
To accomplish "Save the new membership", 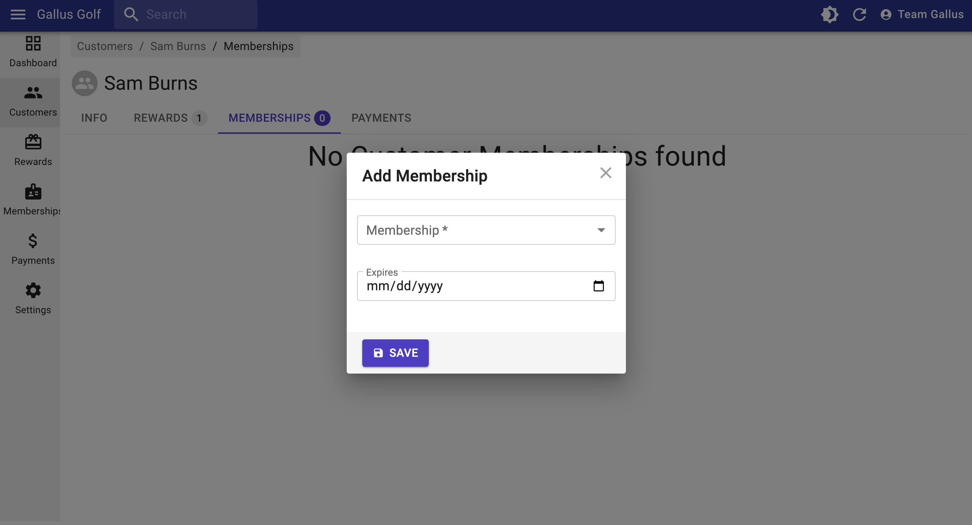I will [395, 353].
